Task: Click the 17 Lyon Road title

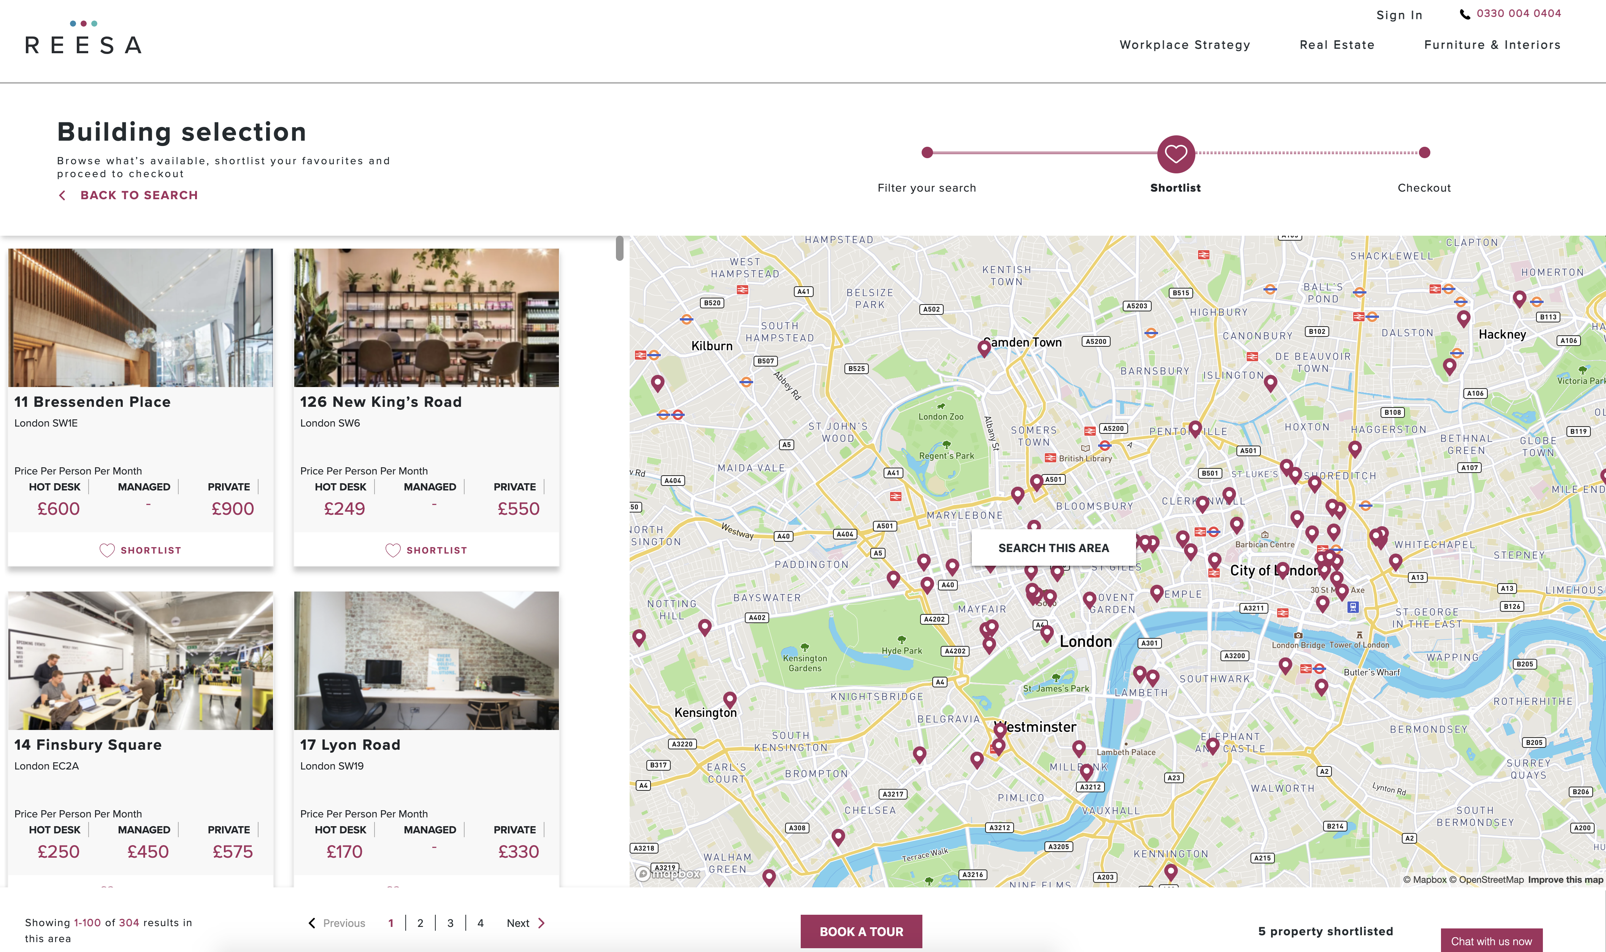Action: pos(350,745)
